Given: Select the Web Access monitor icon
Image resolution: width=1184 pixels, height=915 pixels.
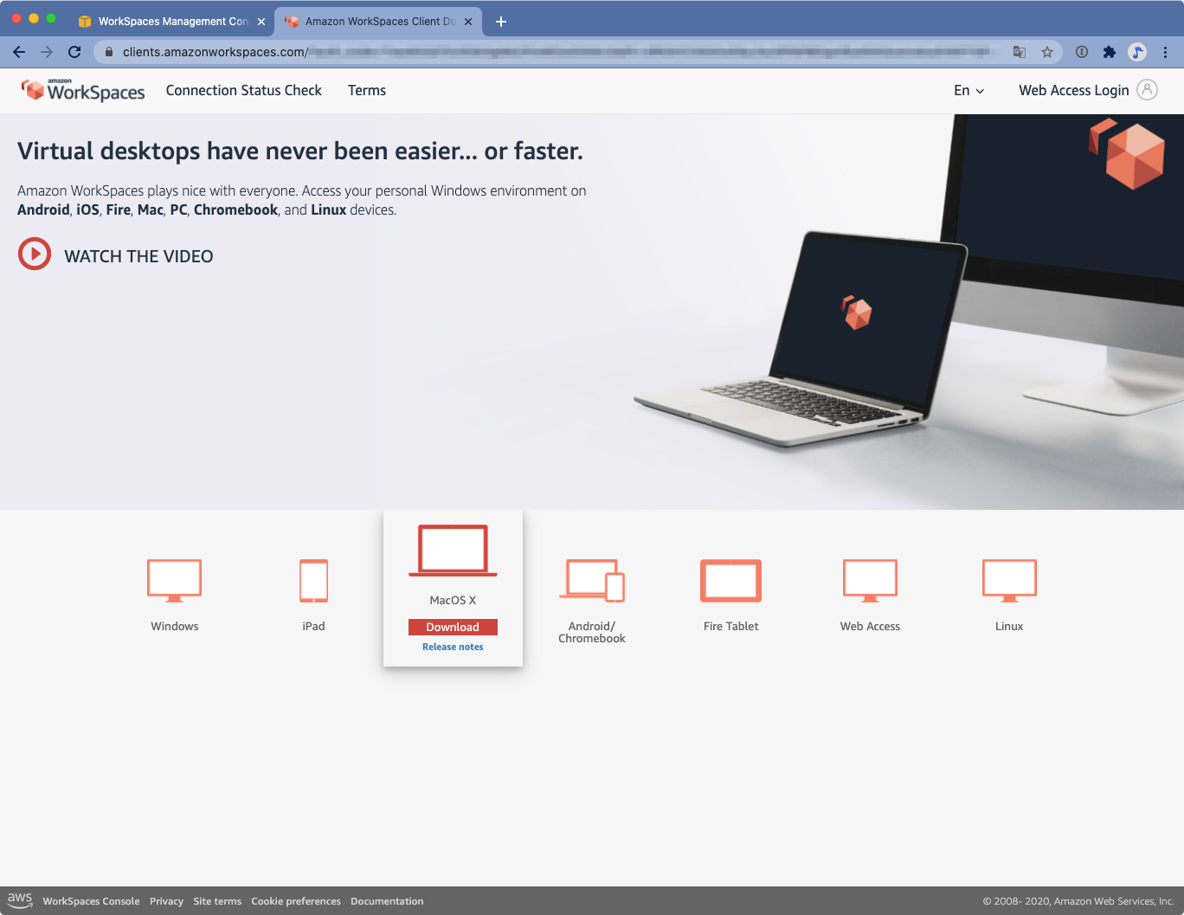Looking at the screenshot, I should 870,581.
